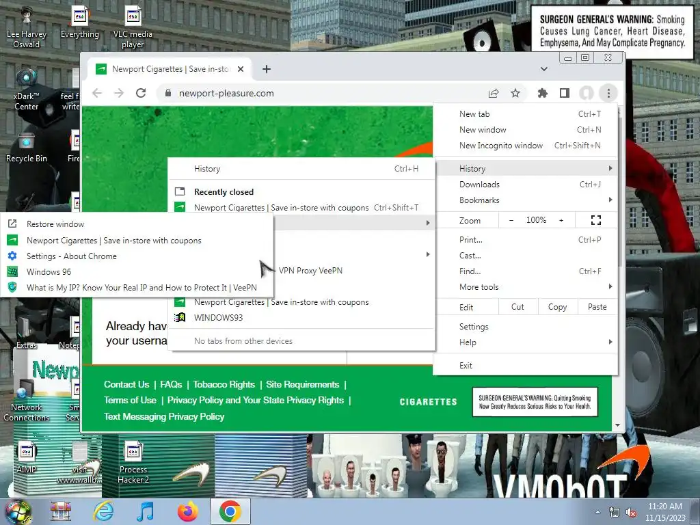The height and width of the screenshot is (525, 700).
Task: Click the music note taskbar icon
Action: 146,511
